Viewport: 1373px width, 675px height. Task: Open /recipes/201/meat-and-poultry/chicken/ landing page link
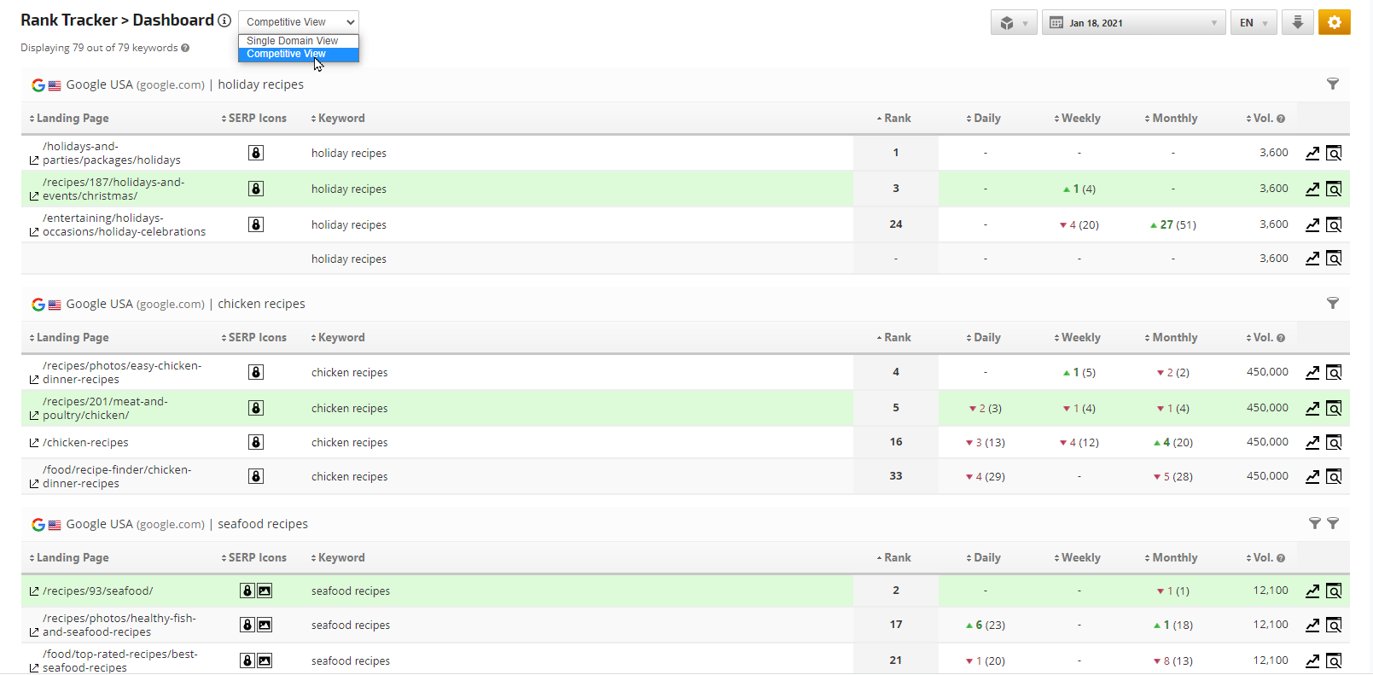pos(34,415)
